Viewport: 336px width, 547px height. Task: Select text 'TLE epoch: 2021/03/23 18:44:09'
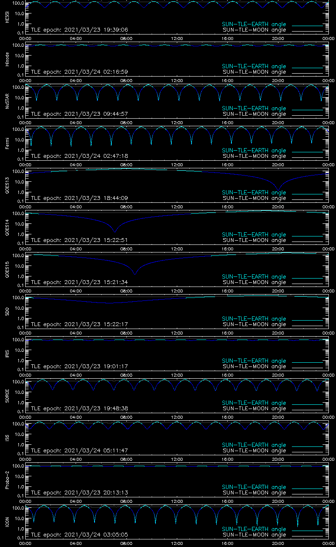click(x=79, y=198)
